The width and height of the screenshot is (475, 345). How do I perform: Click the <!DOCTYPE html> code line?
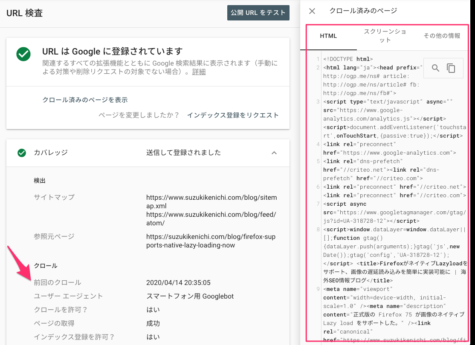[x=348, y=59]
